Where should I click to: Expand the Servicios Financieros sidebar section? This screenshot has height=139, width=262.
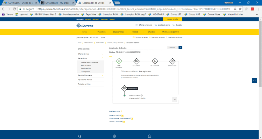102,75
